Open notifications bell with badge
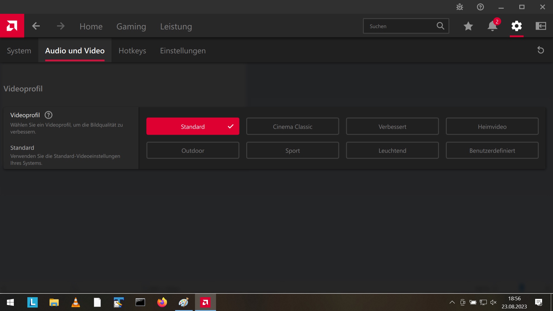553x311 pixels. click(x=492, y=26)
